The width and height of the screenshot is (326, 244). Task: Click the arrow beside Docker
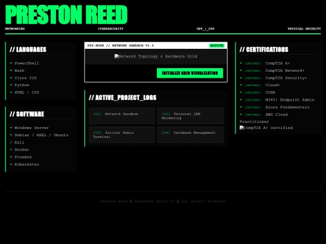coord(11,149)
